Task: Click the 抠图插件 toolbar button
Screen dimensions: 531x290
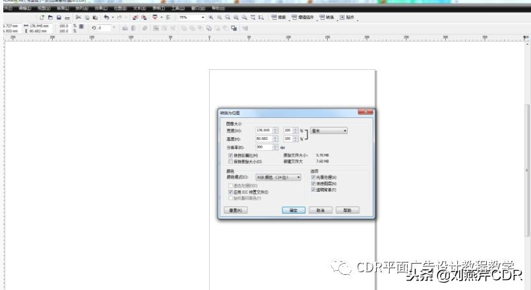Action: (x=303, y=17)
